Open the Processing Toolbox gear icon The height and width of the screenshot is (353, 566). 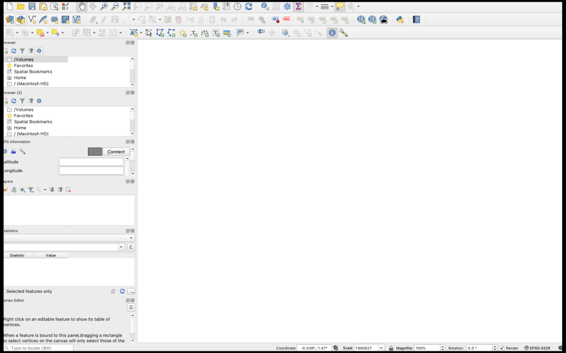coord(287,7)
